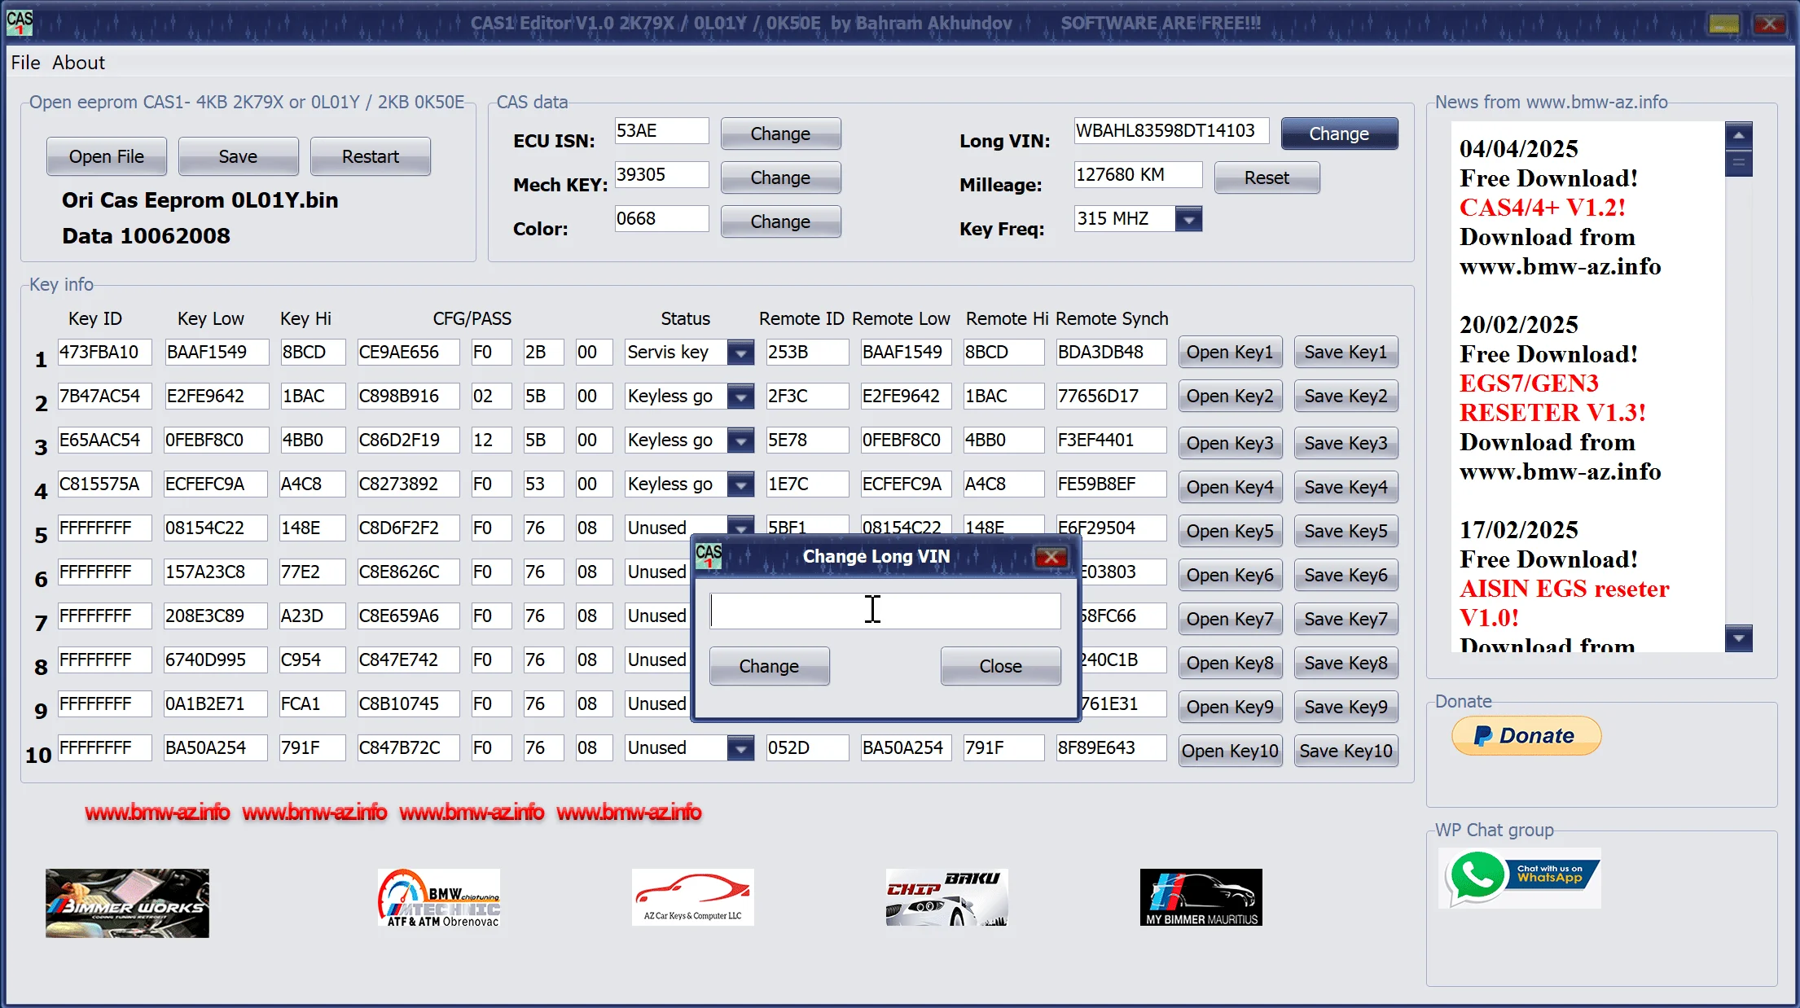Click Change next to Long VIN
The image size is (1800, 1008).
click(1339, 134)
